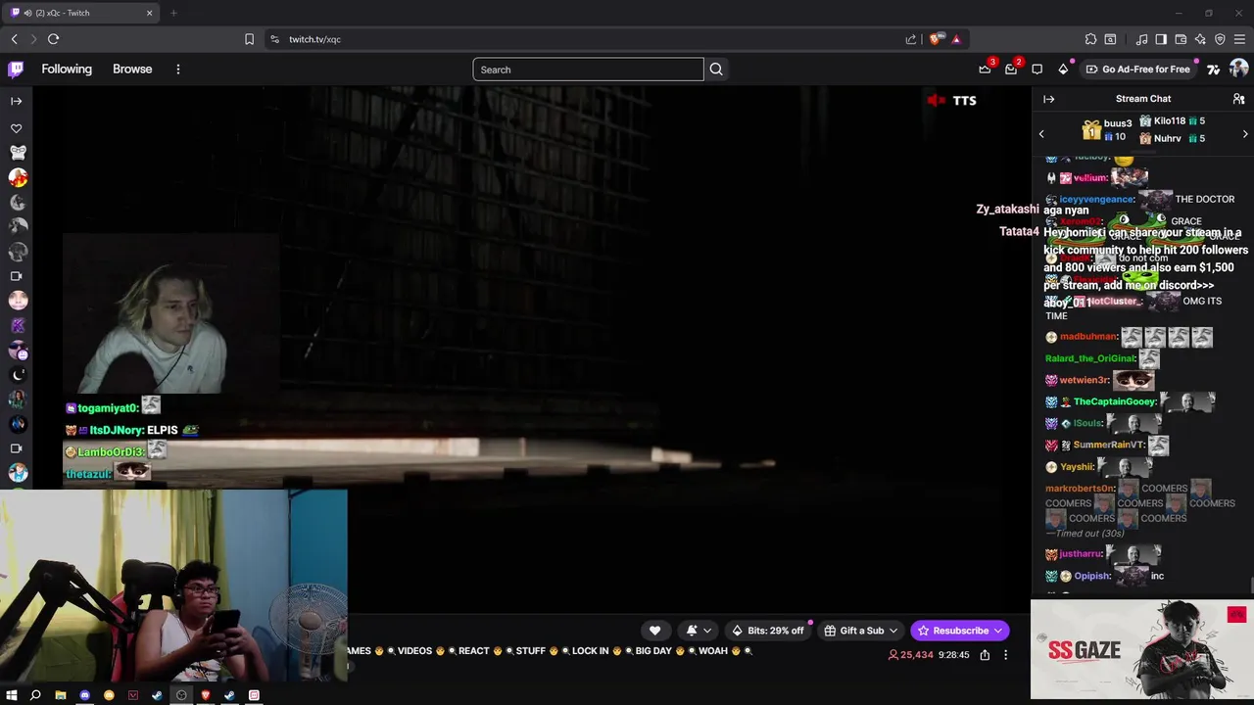The height and width of the screenshot is (705, 1254).
Task: Click the heart follow button below stream
Action: tap(654, 631)
